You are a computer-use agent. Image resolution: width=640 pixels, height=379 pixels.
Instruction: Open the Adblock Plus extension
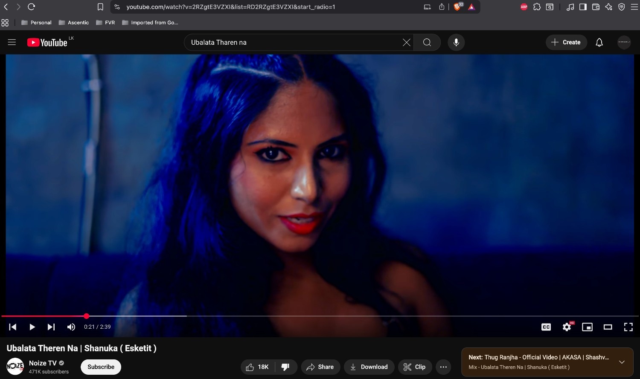tap(524, 7)
